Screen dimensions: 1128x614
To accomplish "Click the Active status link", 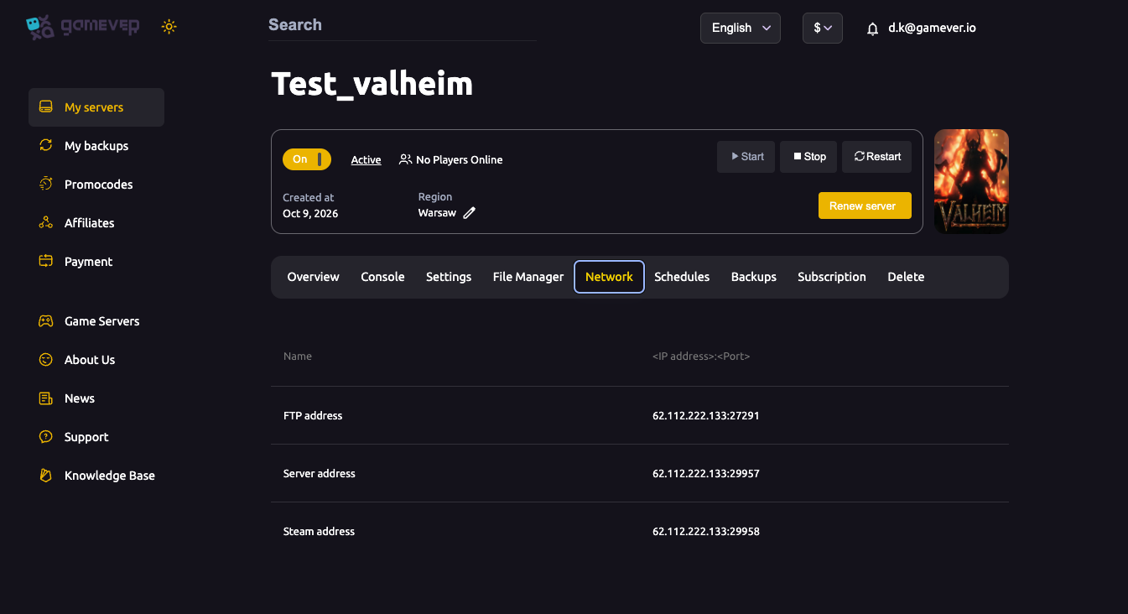I will pos(366,159).
